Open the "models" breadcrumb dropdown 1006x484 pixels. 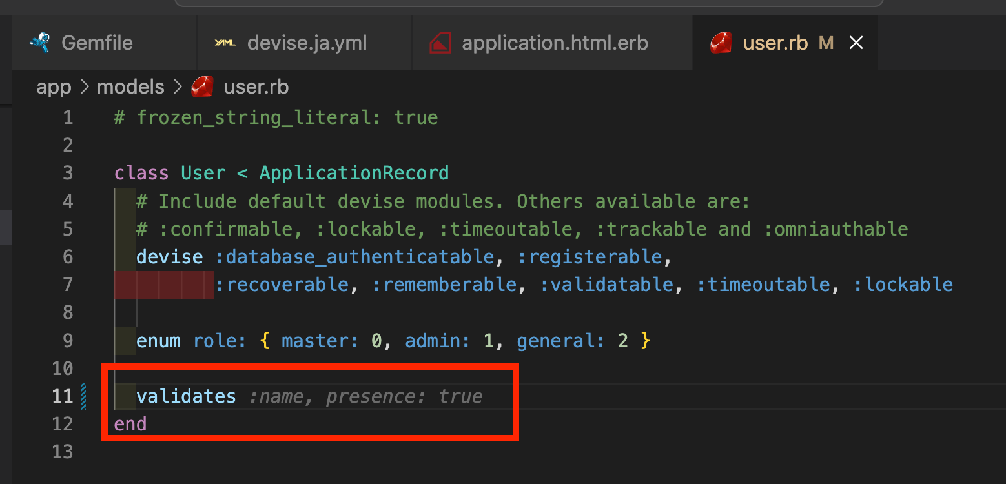130,86
